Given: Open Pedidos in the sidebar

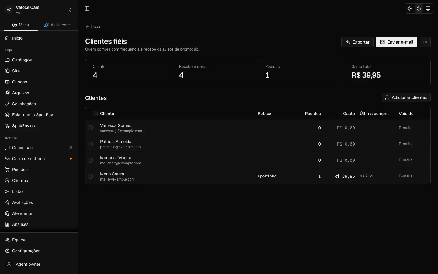Looking at the screenshot, I should [x=39, y=170].
